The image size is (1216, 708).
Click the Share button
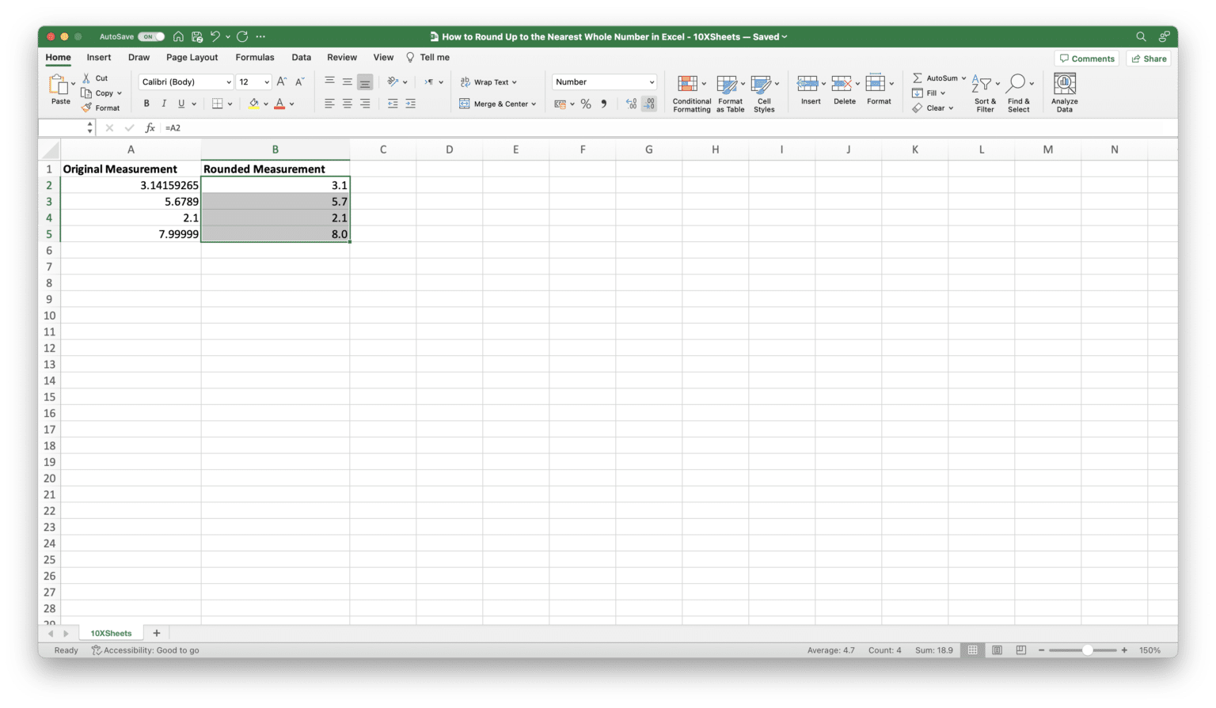1148,58
